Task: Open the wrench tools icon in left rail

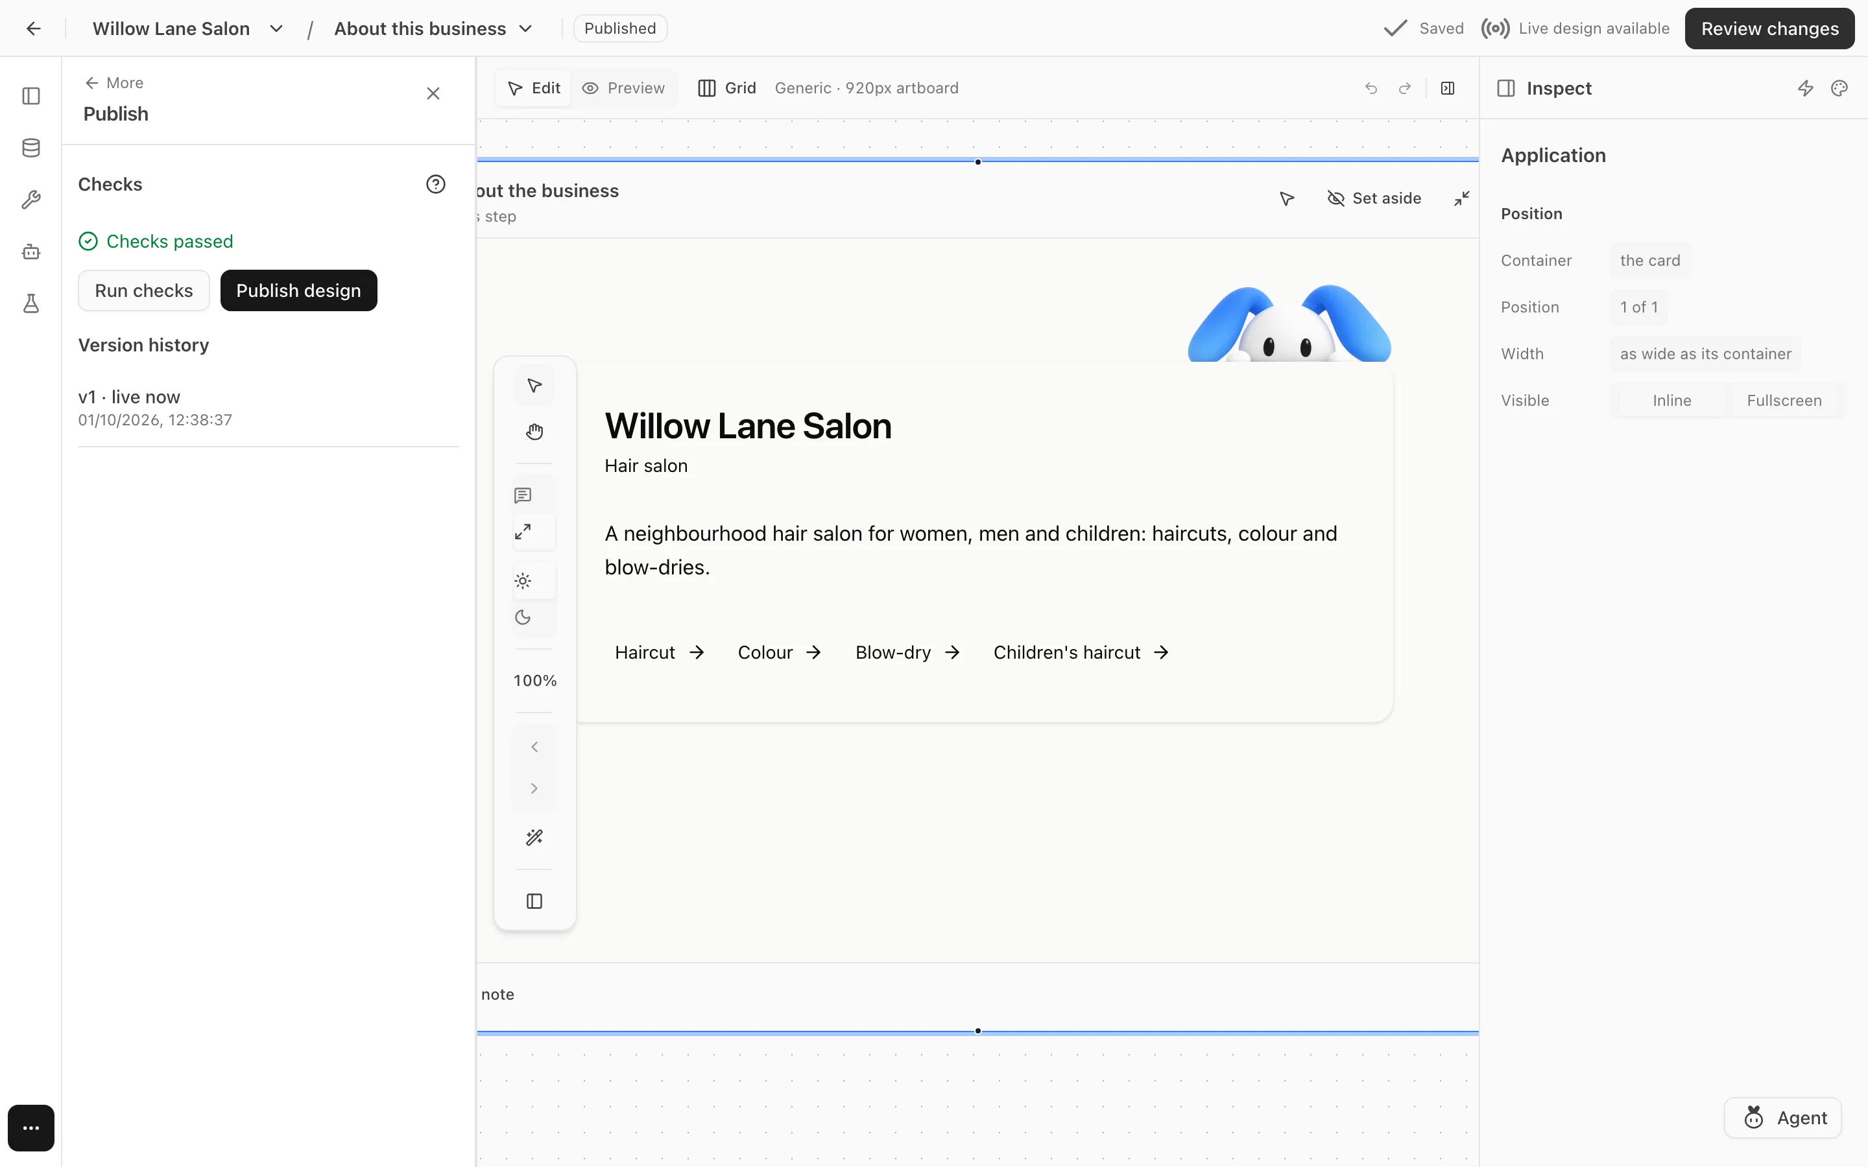Action: pos(31,200)
